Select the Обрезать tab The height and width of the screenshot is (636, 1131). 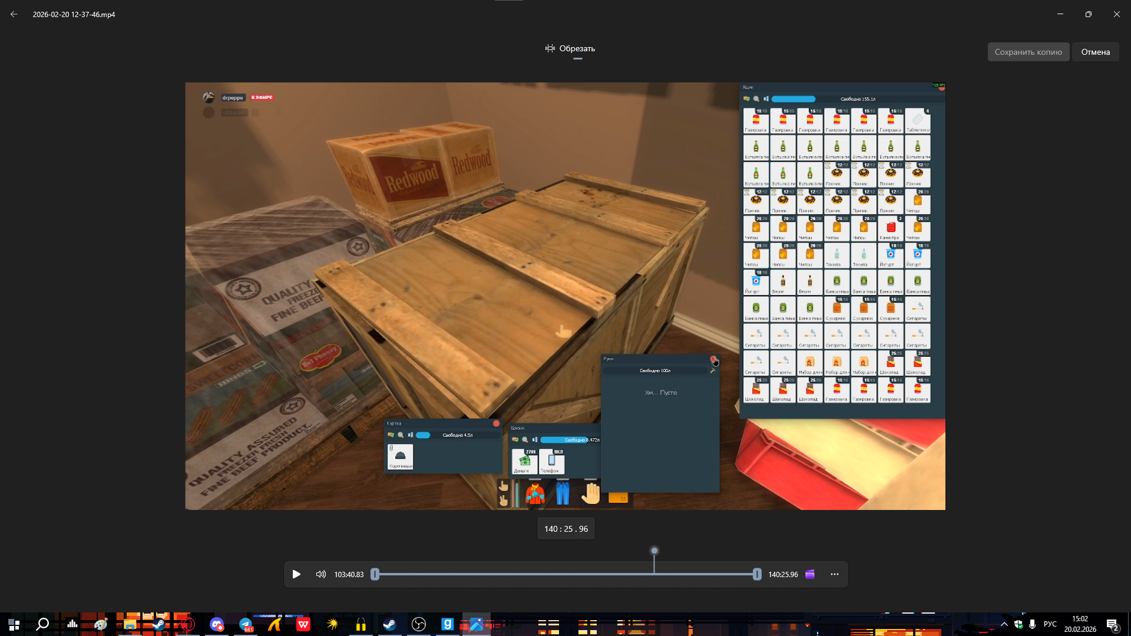click(570, 49)
